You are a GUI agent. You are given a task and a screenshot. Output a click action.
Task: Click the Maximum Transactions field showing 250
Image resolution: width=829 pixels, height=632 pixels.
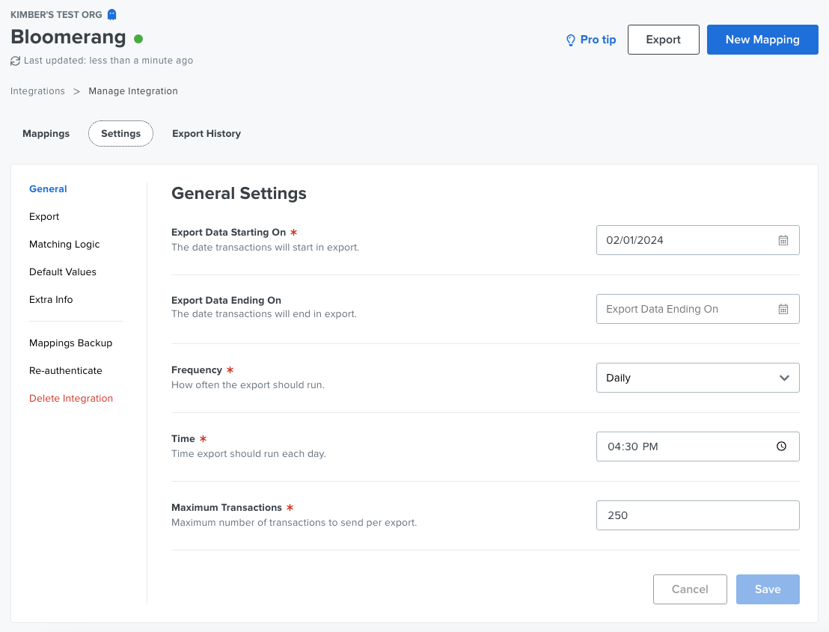click(x=697, y=515)
